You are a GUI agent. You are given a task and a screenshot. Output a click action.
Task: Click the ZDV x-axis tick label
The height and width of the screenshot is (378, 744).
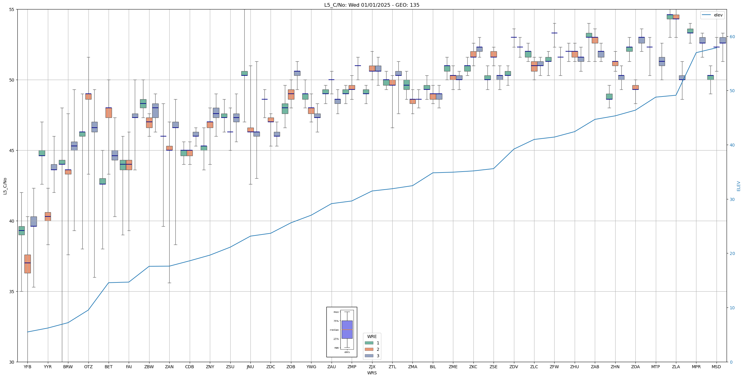pyautogui.click(x=514, y=367)
